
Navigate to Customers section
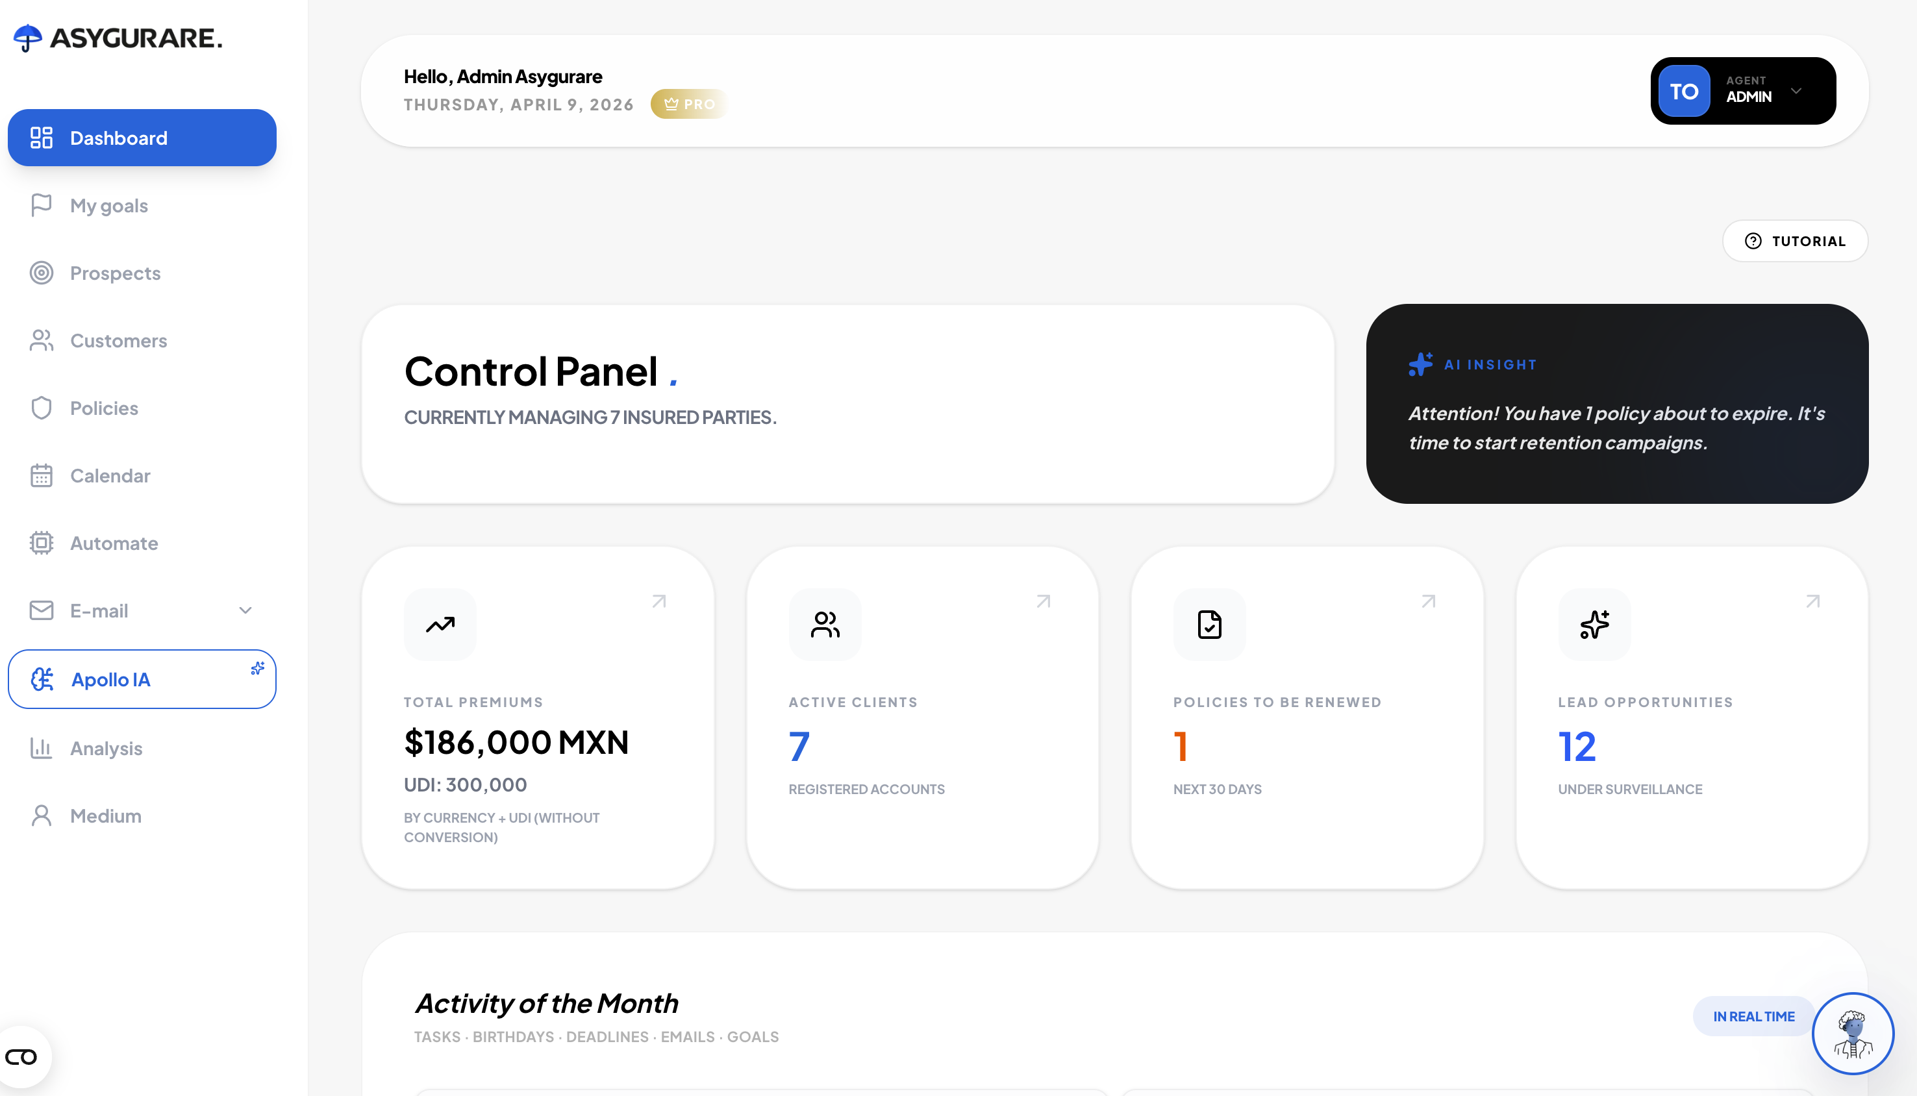[x=118, y=341]
